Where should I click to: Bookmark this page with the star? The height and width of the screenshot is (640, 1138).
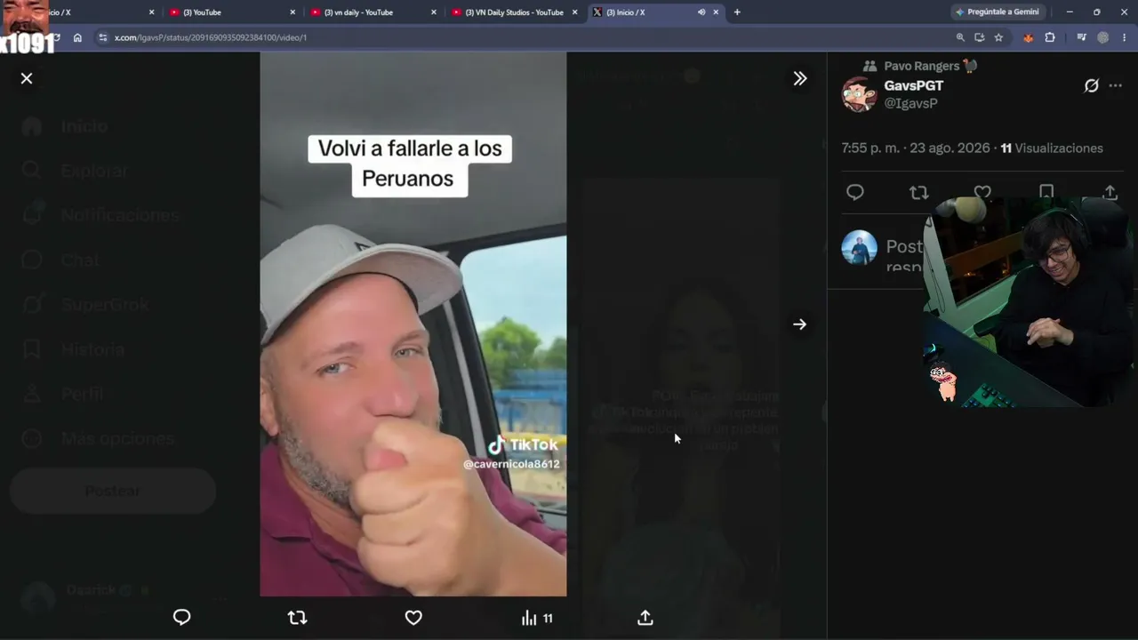[x=998, y=37]
